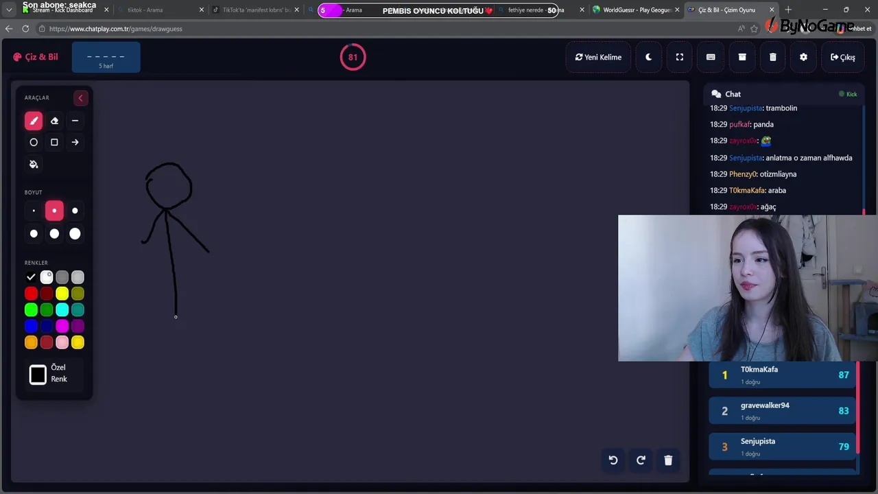Image resolution: width=878 pixels, height=494 pixels.
Task: Select the square shape tool
Action: [54, 142]
